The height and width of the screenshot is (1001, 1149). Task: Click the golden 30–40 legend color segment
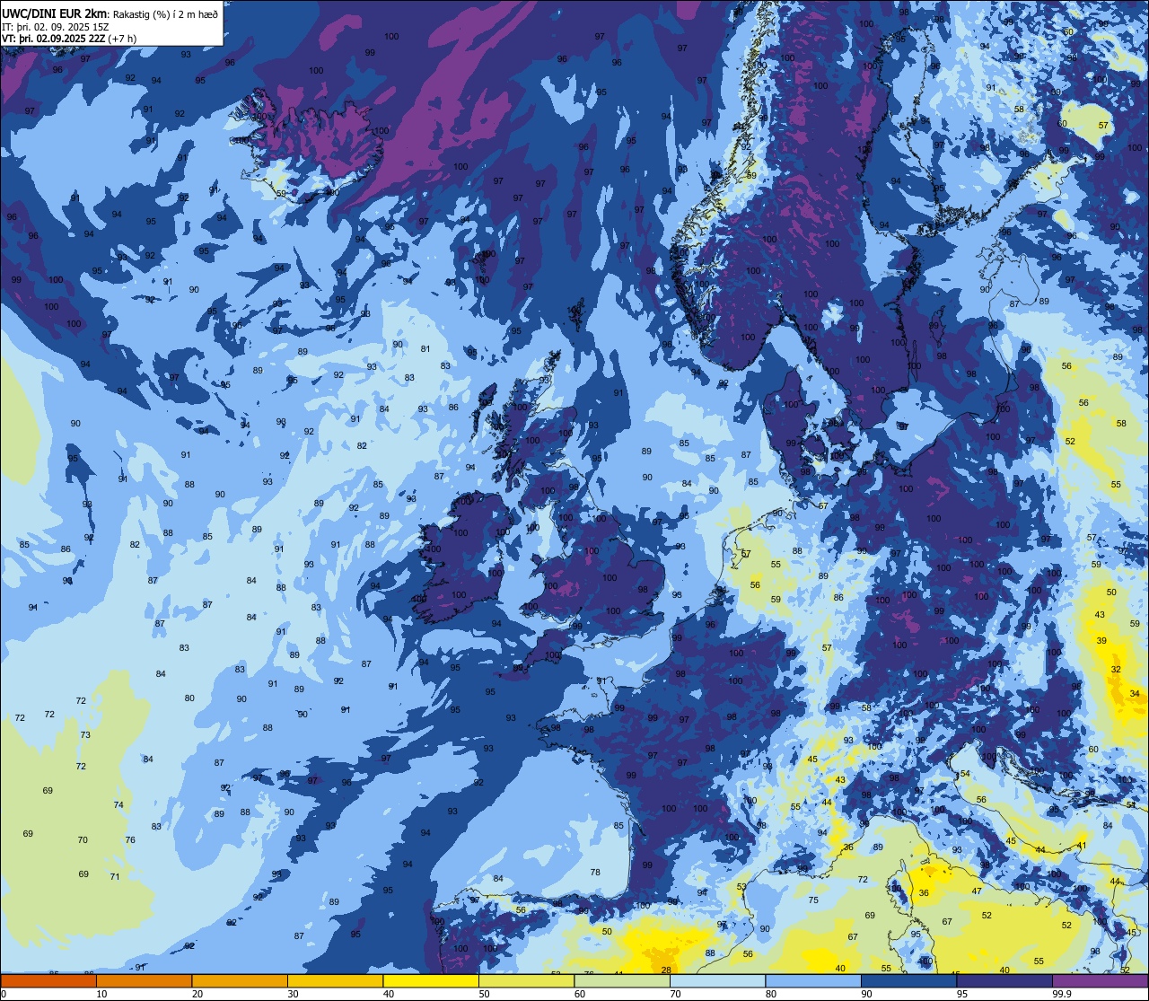pos(335,980)
